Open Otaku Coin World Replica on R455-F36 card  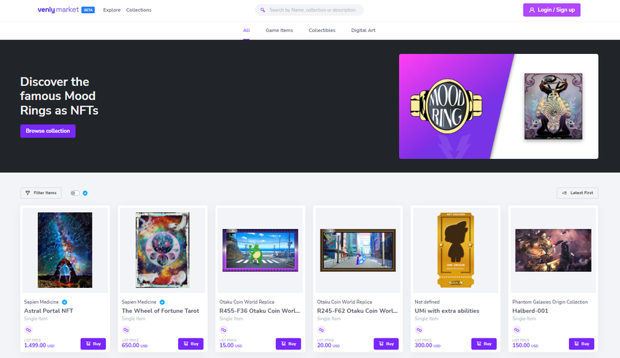coord(247,302)
